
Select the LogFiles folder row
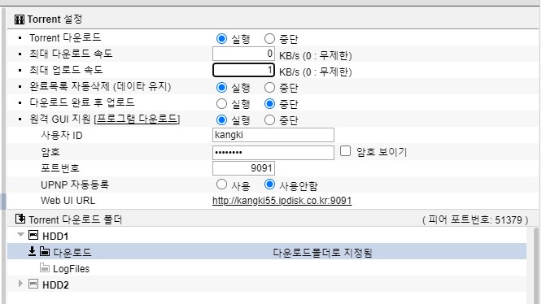(267, 268)
